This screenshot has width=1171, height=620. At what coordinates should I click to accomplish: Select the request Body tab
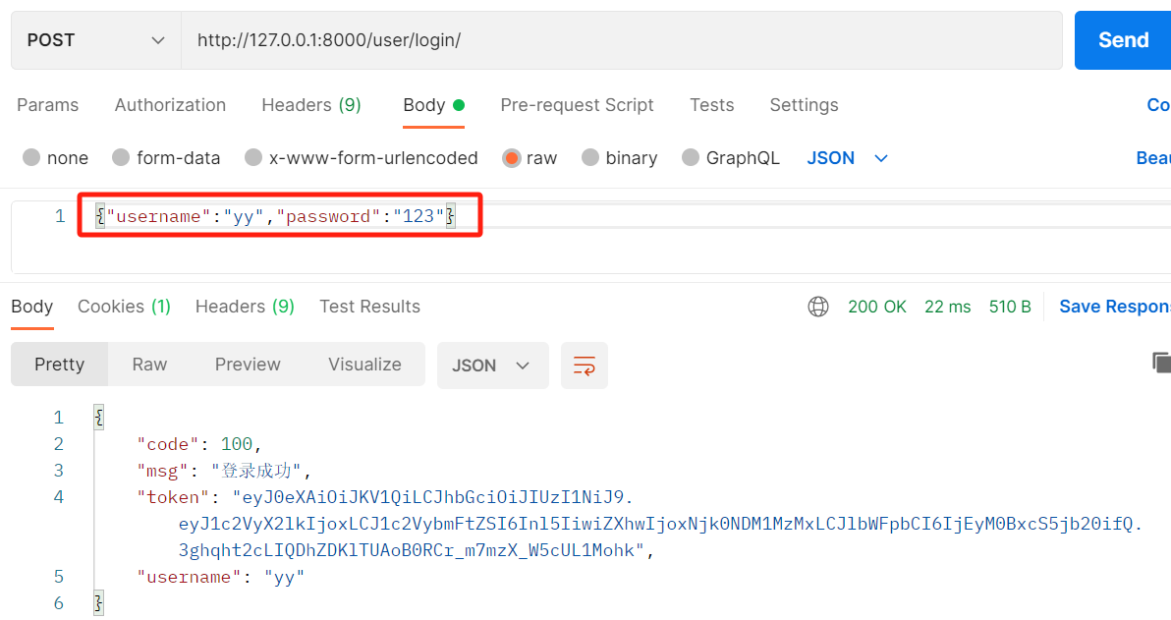click(x=434, y=105)
